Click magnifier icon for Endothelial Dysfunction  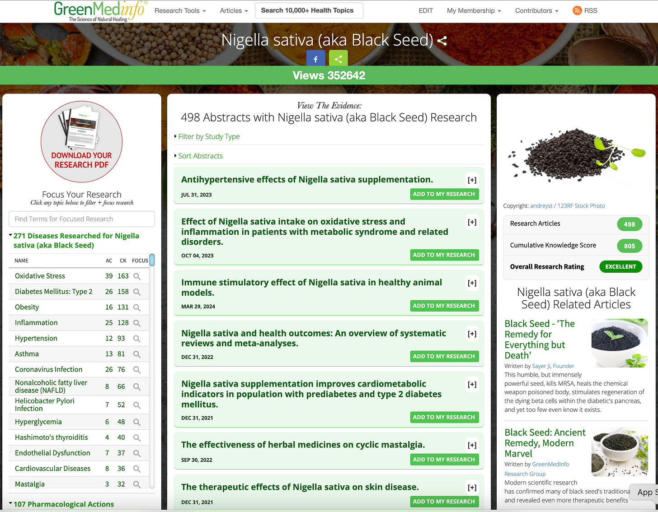coord(137,453)
